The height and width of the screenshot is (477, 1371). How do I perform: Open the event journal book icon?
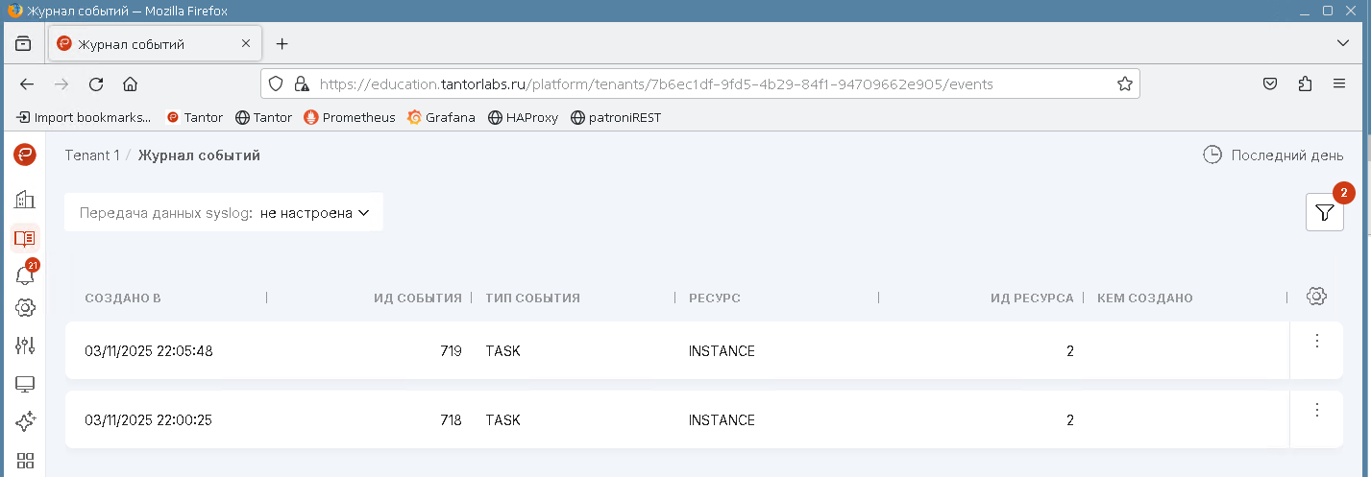25,238
